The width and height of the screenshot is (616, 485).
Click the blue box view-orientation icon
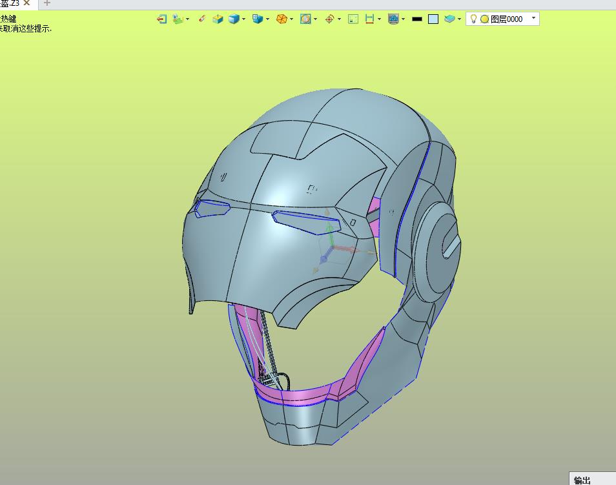(x=258, y=19)
